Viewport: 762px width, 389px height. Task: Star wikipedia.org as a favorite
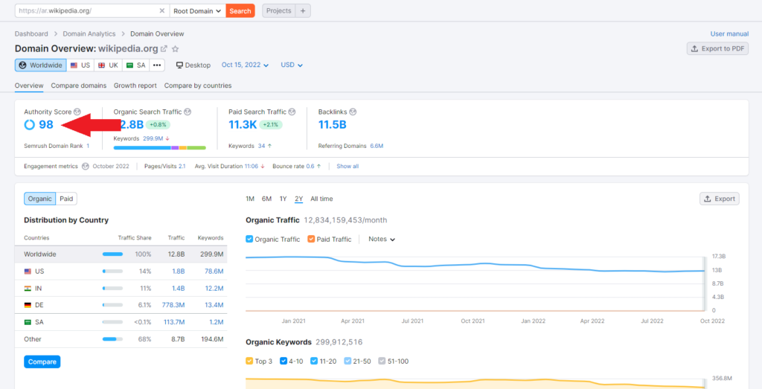(176, 48)
